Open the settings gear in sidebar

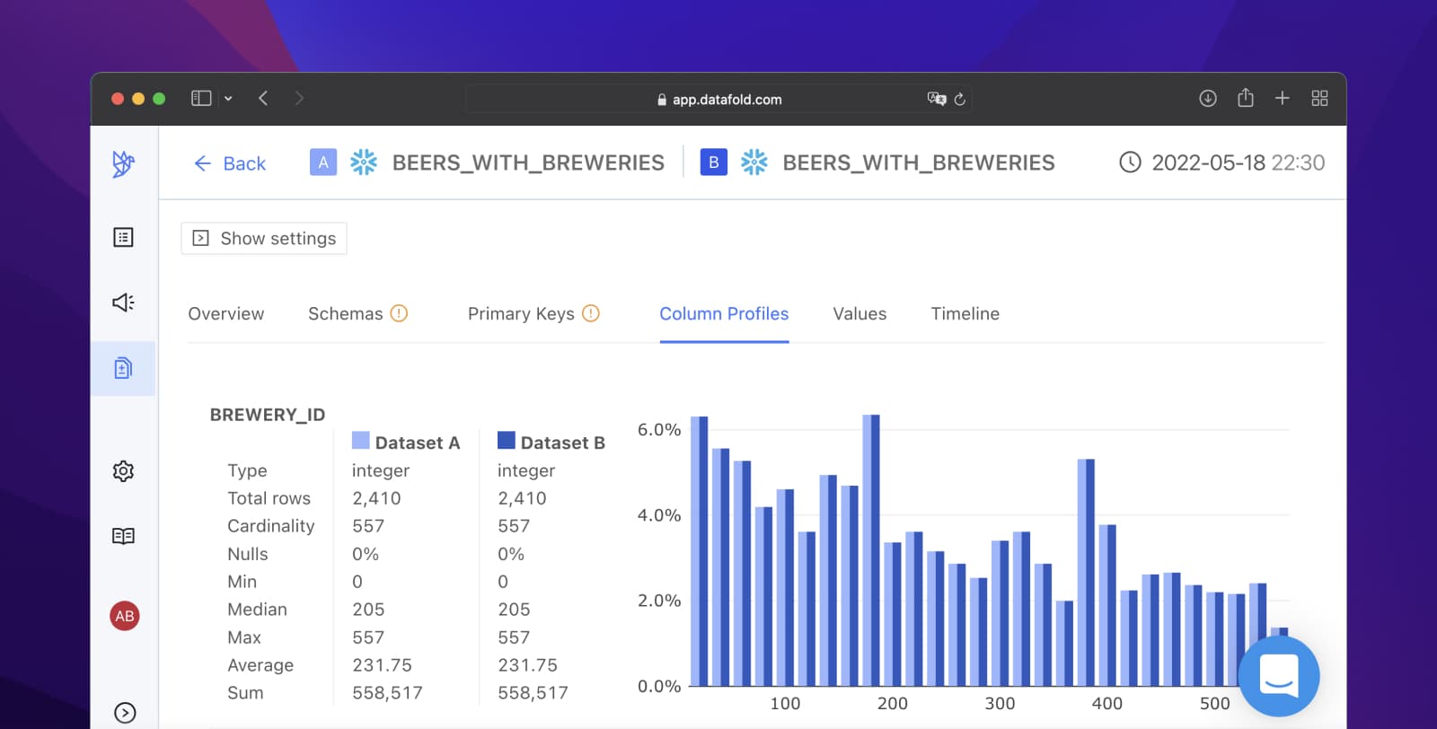(x=123, y=470)
